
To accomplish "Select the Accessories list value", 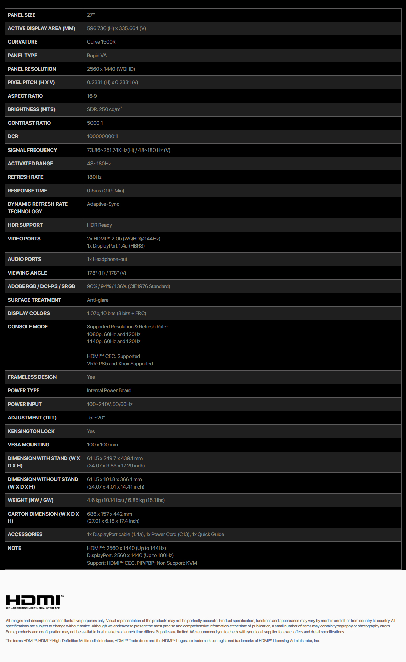I will coord(156,534).
